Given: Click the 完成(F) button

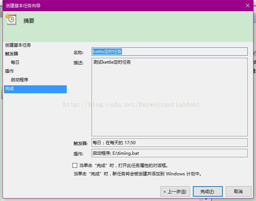Looking at the screenshot, I should click(x=208, y=191).
